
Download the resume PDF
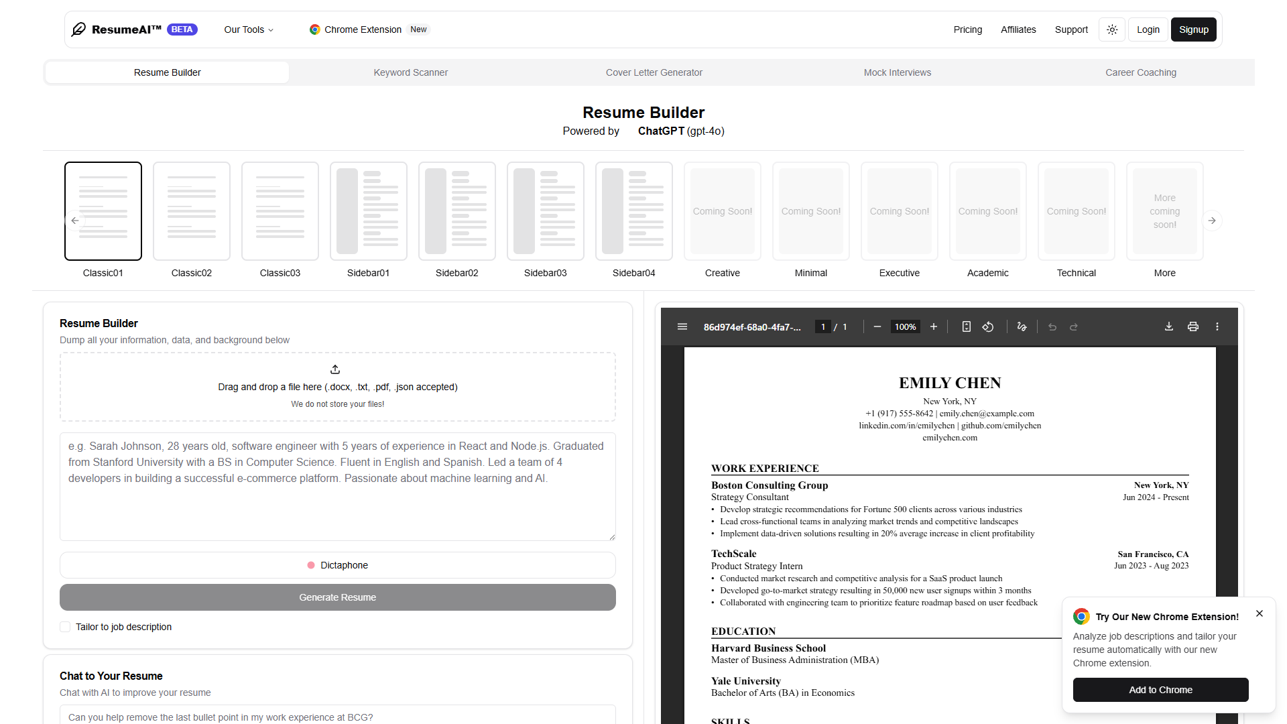tap(1169, 326)
